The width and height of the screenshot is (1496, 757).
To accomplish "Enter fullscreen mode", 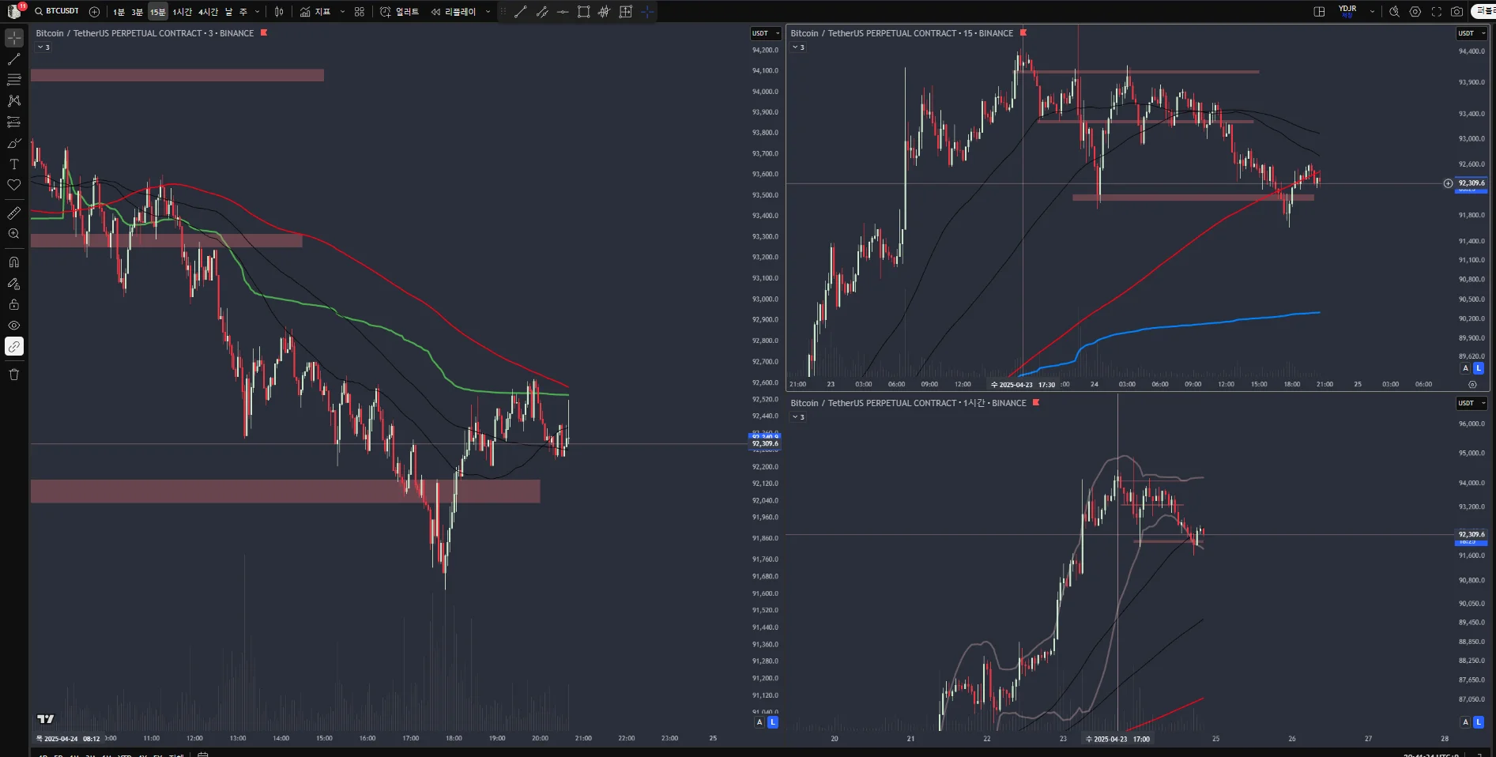I will (x=1437, y=12).
